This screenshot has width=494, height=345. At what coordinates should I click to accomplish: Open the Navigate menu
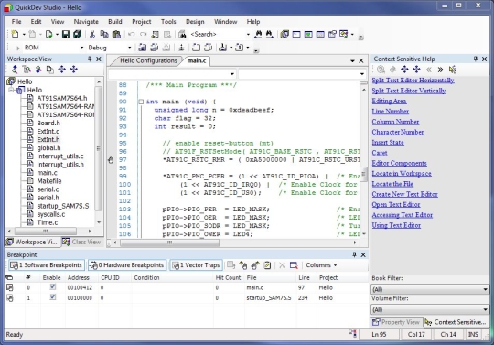point(86,21)
